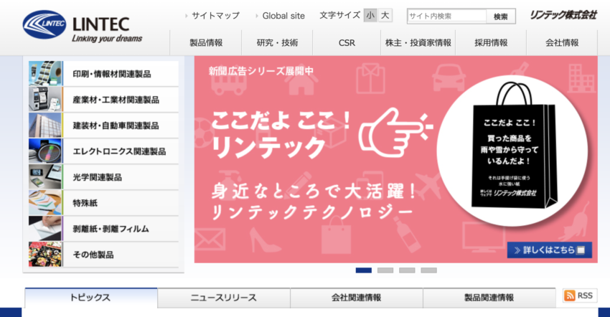Click the electronics wafer thumbnail image
Screen dimensions: 610x317
pos(45,151)
